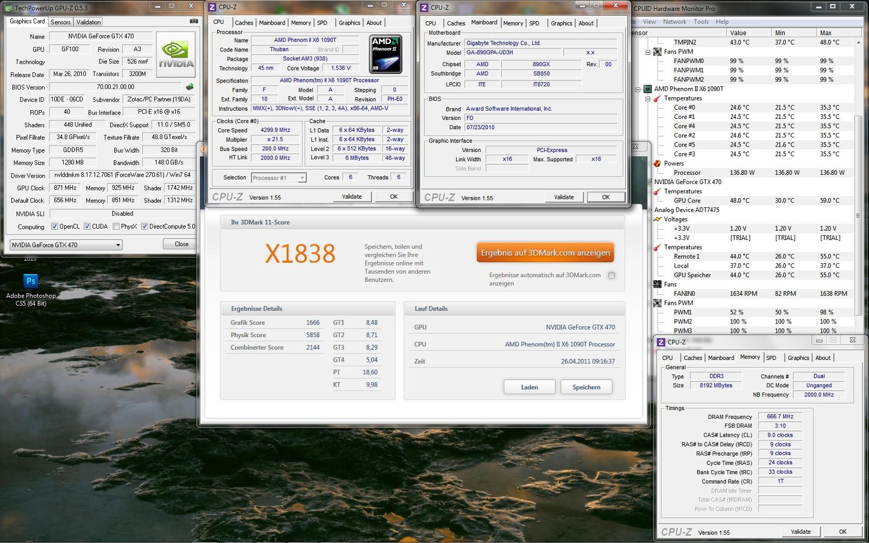
Task: Click the Hardware Monitor vertical scrollbar thumb
Action: pos(858,214)
